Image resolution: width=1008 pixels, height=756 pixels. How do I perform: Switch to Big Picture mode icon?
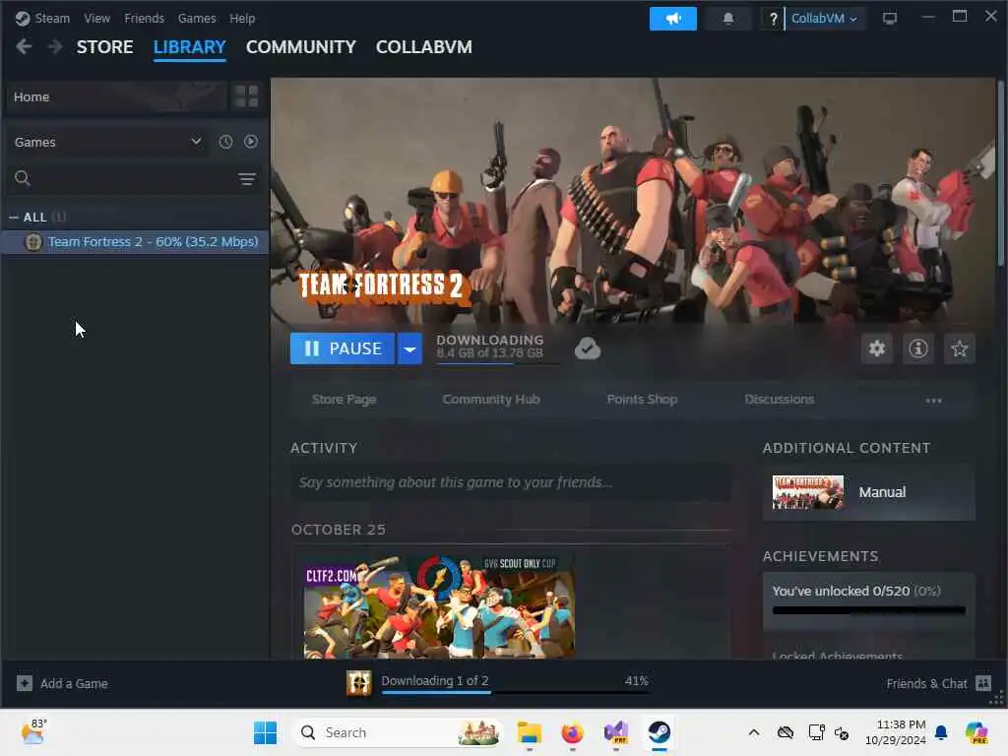tap(890, 18)
